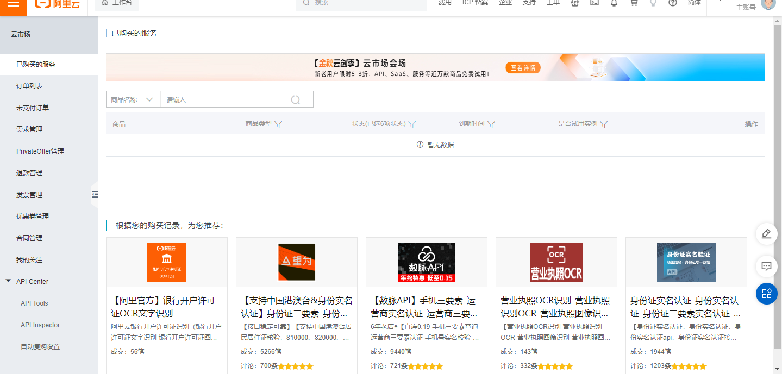Open the 状态 filter funnel icon
This screenshot has width=782, height=374.
[412, 124]
